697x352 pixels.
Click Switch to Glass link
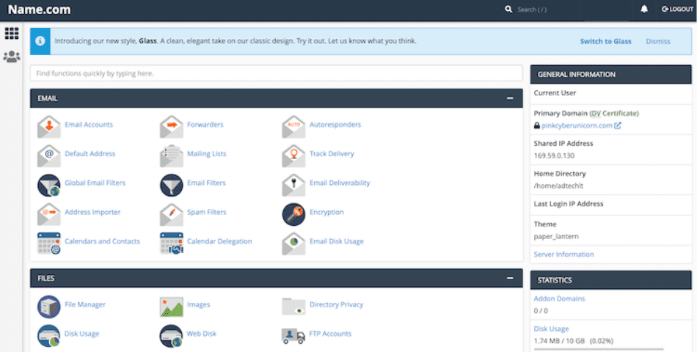[605, 42]
